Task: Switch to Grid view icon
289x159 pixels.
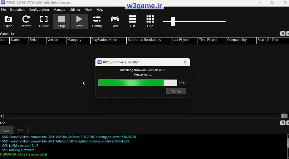Action: click(150, 22)
